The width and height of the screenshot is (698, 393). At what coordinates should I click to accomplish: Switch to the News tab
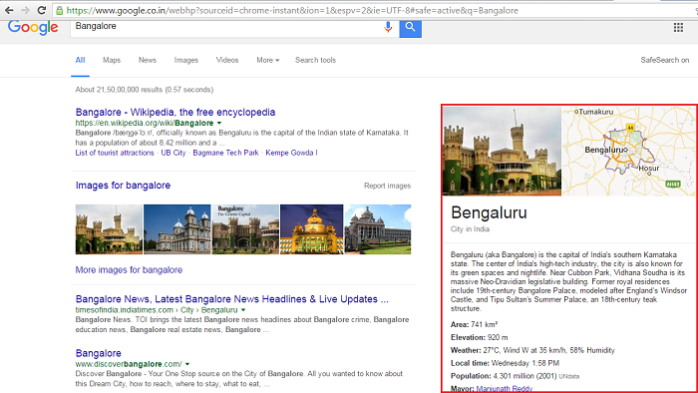tap(148, 60)
